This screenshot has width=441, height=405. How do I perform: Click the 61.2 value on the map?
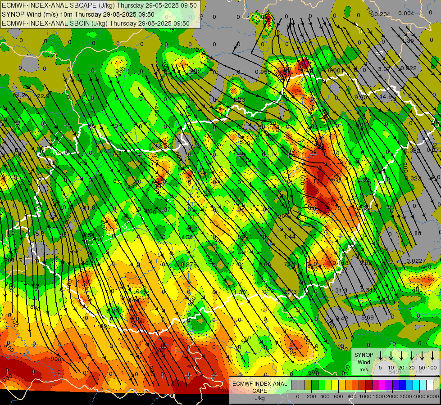tap(19, 95)
